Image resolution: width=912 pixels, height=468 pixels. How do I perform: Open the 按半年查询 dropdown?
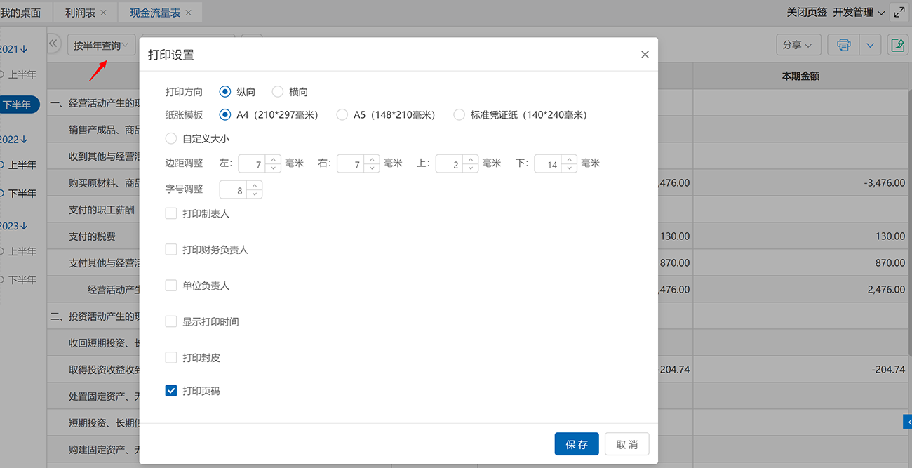[x=101, y=46]
